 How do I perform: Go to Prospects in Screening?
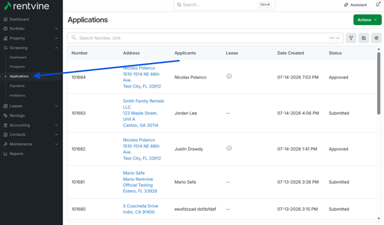coord(17,67)
